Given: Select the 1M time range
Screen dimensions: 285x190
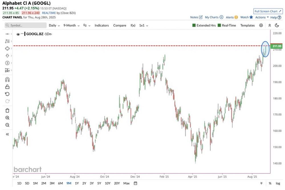Looking at the screenshot, I should coord(35,183).
